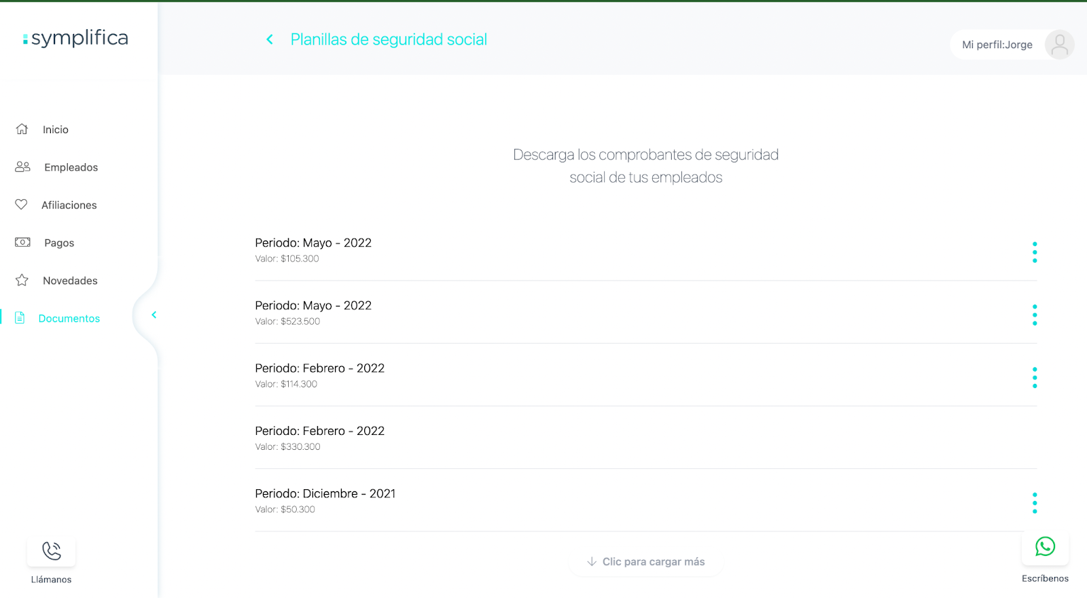Screen dimensions: 1087x598
Task: Open options menu for Mayo 2022 $105.300
Action: [x=1035, y=252]
